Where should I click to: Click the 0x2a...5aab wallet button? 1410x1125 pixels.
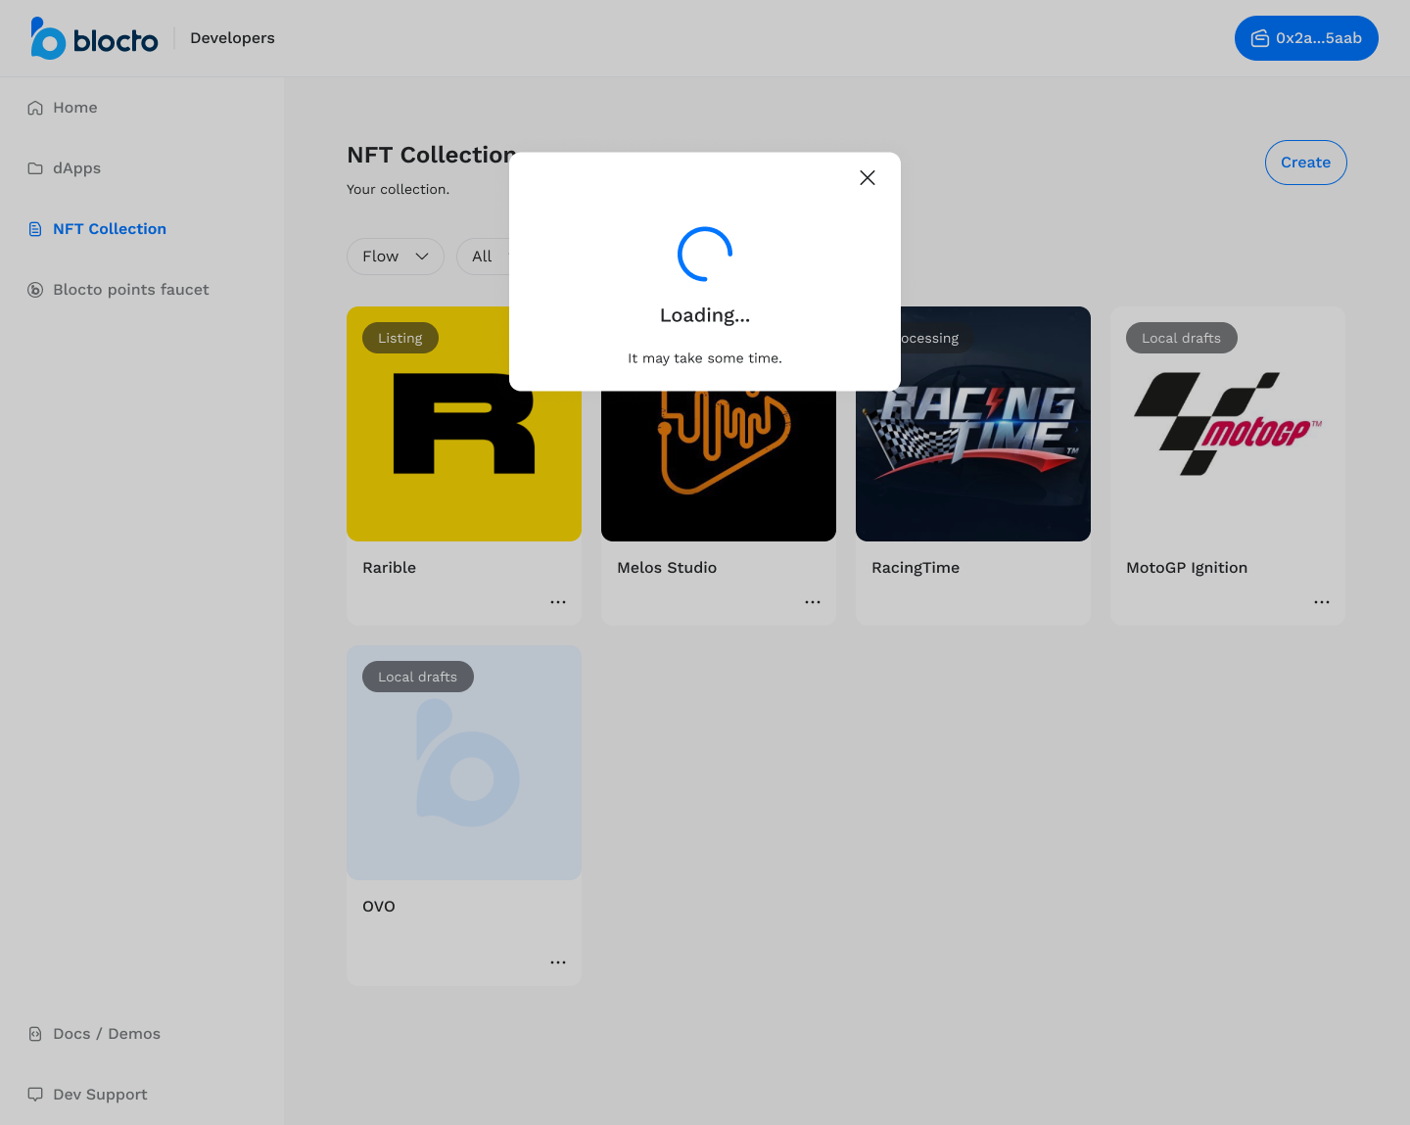pos(1306,38)
